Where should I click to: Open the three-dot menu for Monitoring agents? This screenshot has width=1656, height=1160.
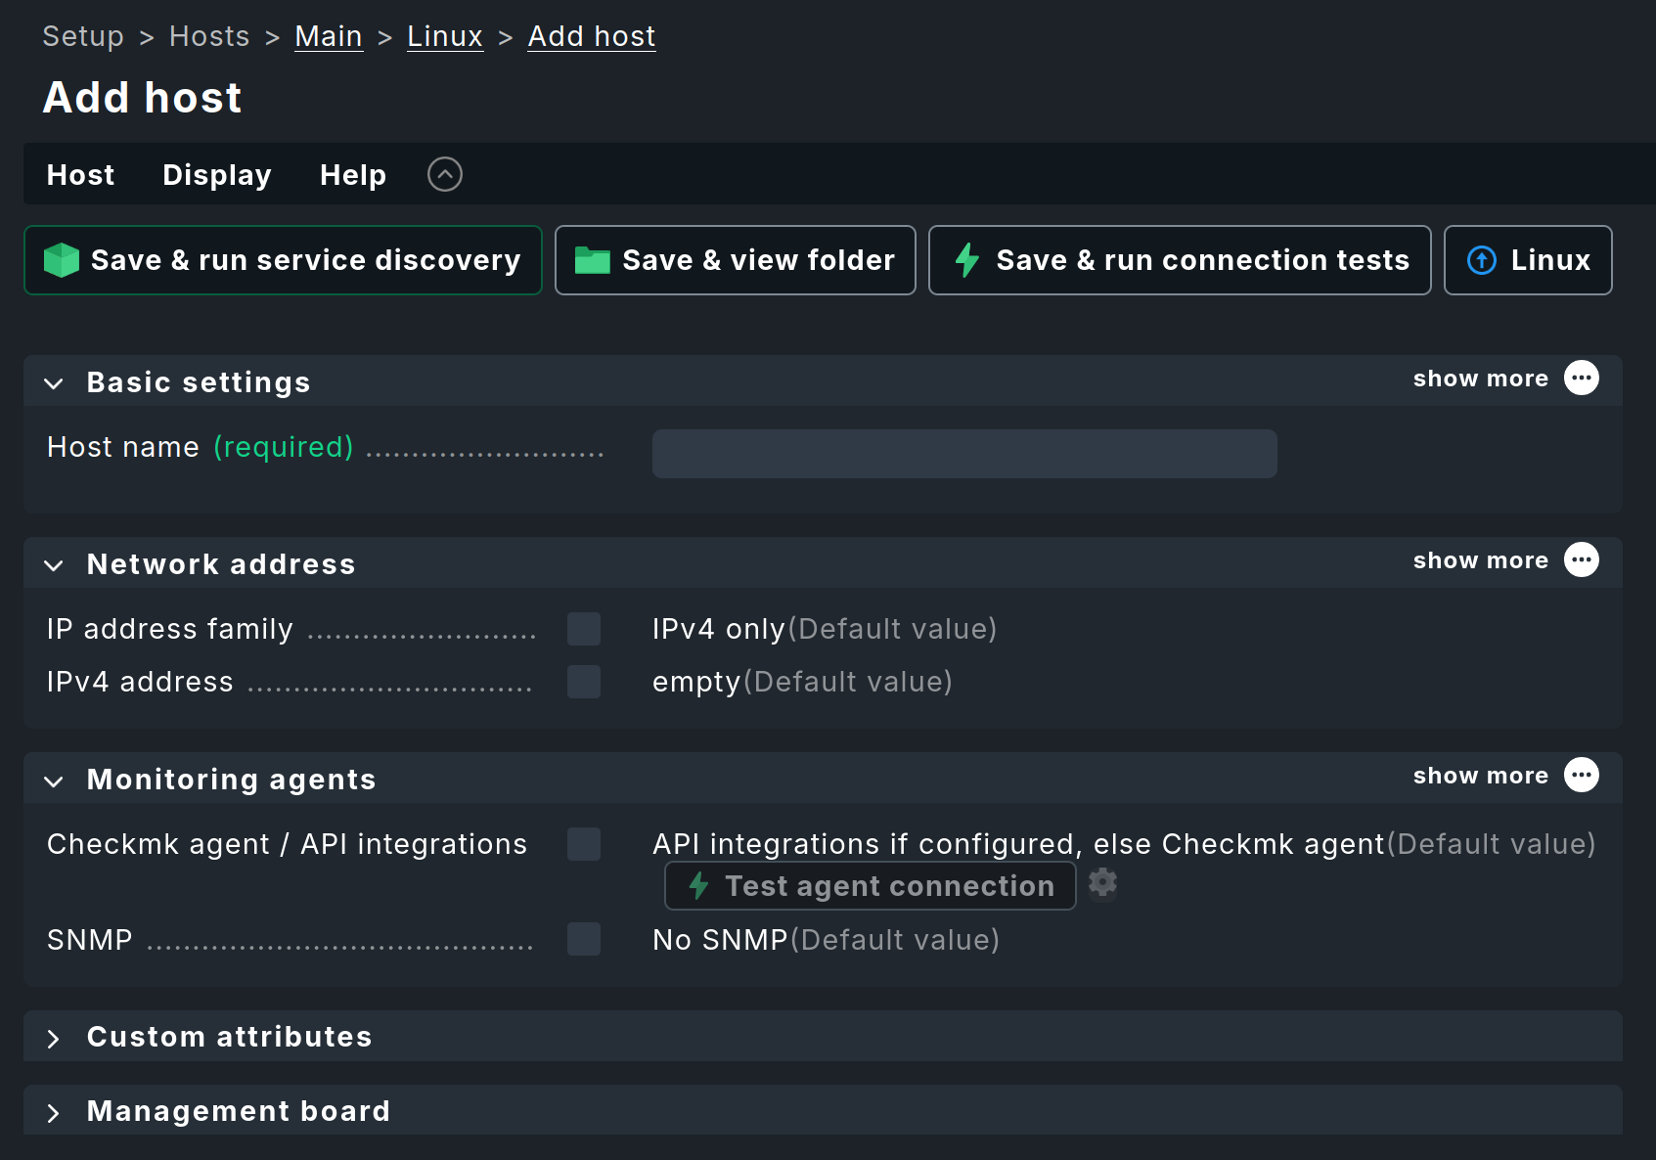tap(1582, 776)
